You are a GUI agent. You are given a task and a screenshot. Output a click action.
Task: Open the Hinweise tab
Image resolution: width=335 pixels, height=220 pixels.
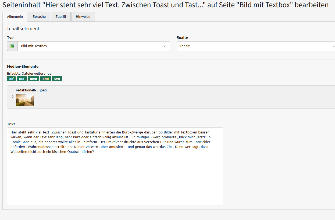point(83,17)
